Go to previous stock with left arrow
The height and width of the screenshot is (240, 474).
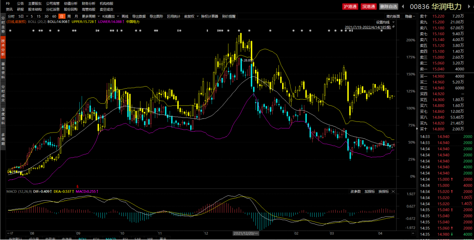[403, 7]
